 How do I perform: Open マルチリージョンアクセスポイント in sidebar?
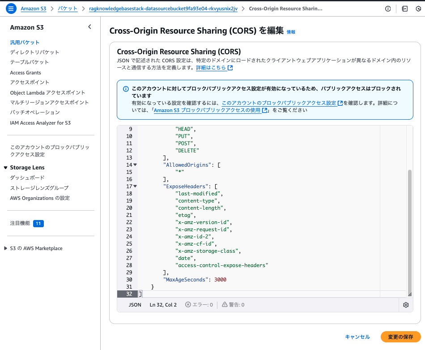pos(49,102)
